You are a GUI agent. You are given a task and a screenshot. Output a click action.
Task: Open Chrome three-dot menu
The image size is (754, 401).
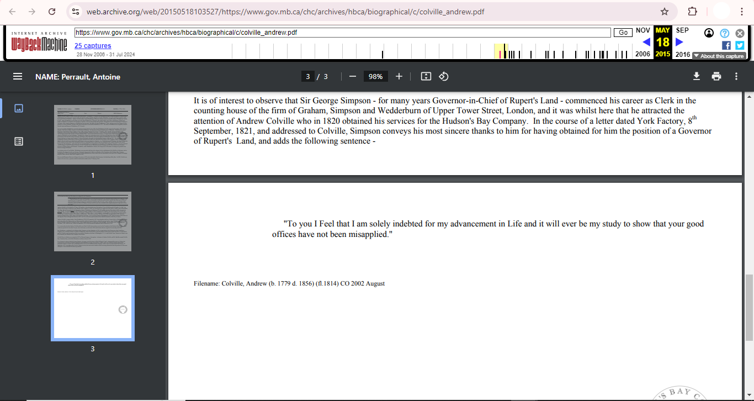[743, 12]
